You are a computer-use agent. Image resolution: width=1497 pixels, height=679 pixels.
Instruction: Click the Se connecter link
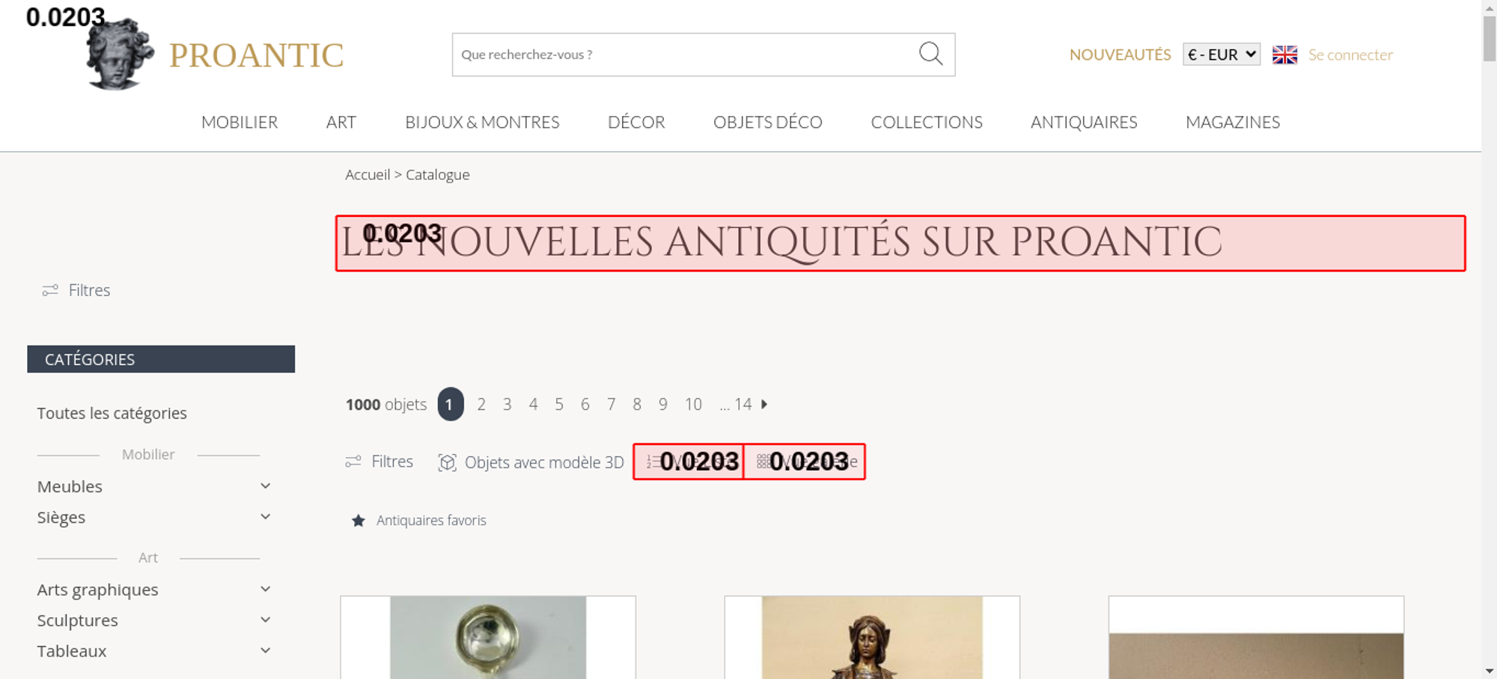pyautogui.click(x=1350, y=55)
